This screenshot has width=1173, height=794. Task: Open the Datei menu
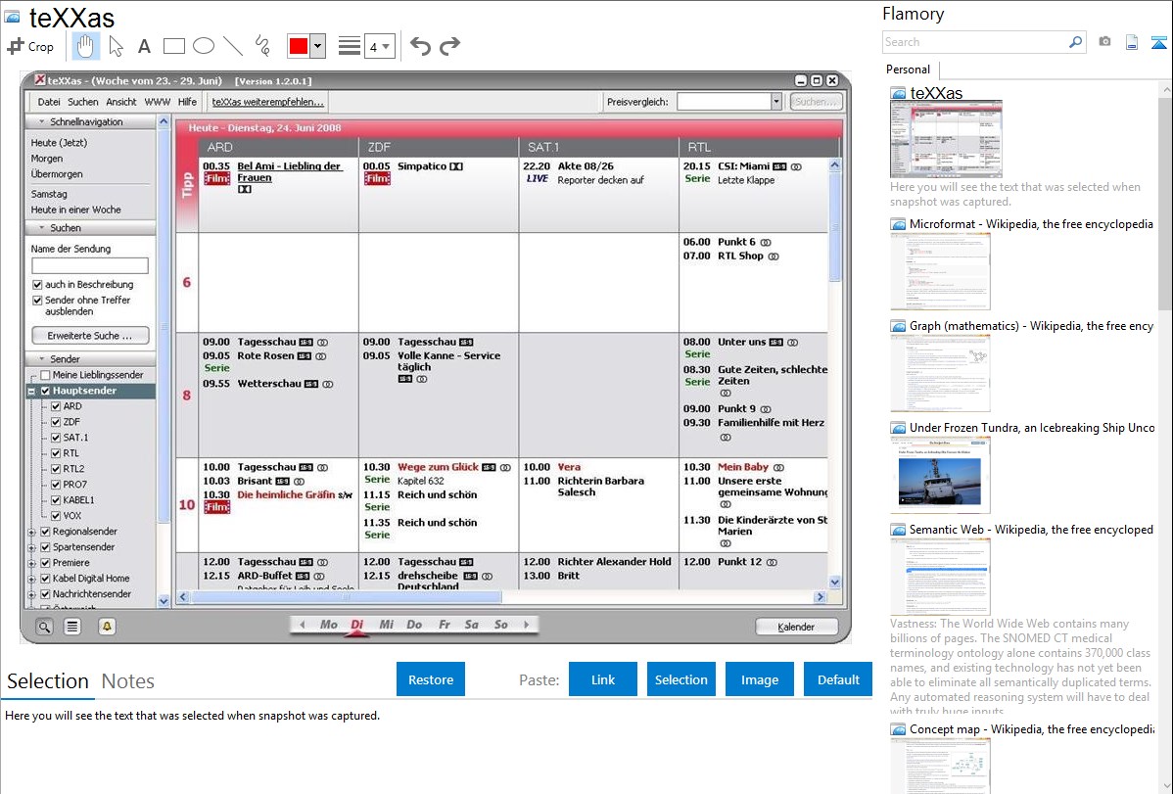pyautogui.click(x=49, y=102)
